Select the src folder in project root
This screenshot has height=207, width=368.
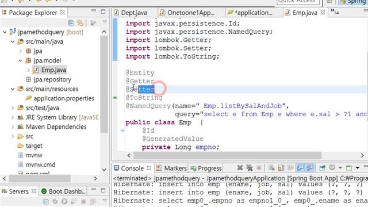click(x=29, y=136)
